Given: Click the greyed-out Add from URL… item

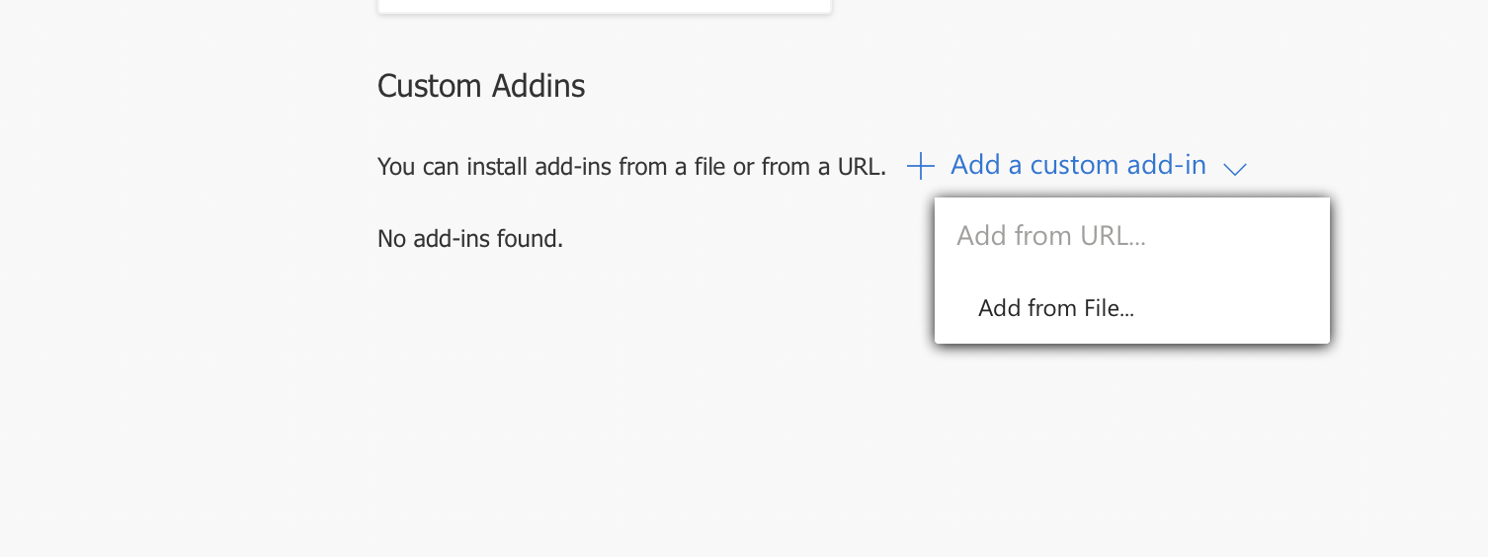Looking at the screenshot, I should [1051, 236].
